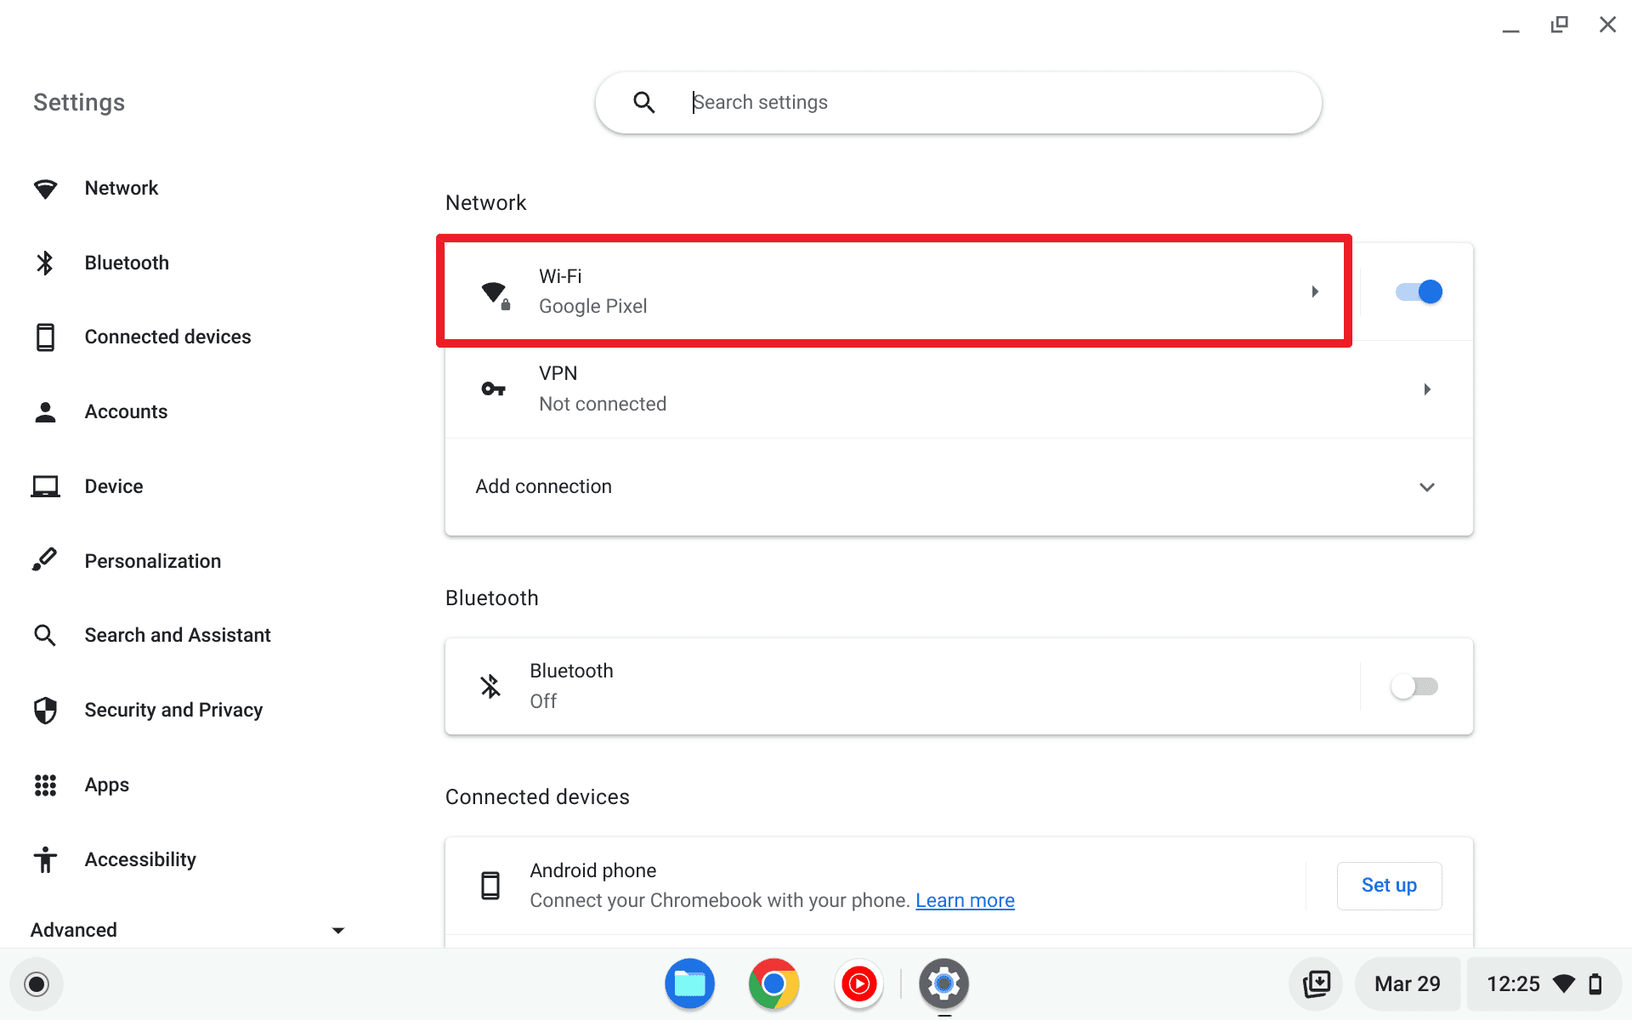Launch Chrome from the shelf
This screenshot has width=1632, height=1020.
coord(773,983)
